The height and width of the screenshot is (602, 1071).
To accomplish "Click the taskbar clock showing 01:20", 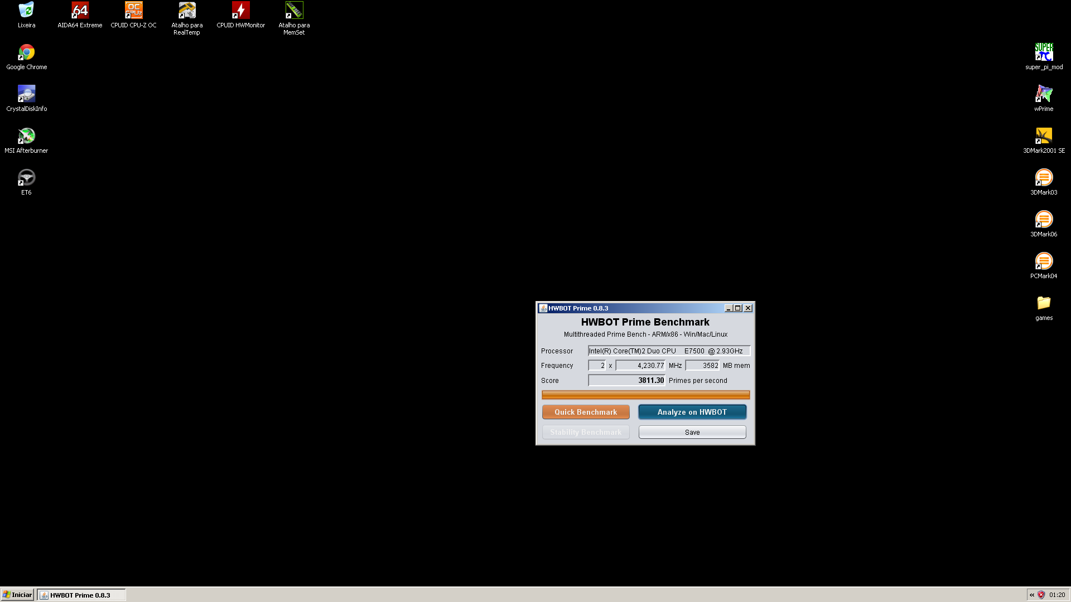I will point(1057,595).
